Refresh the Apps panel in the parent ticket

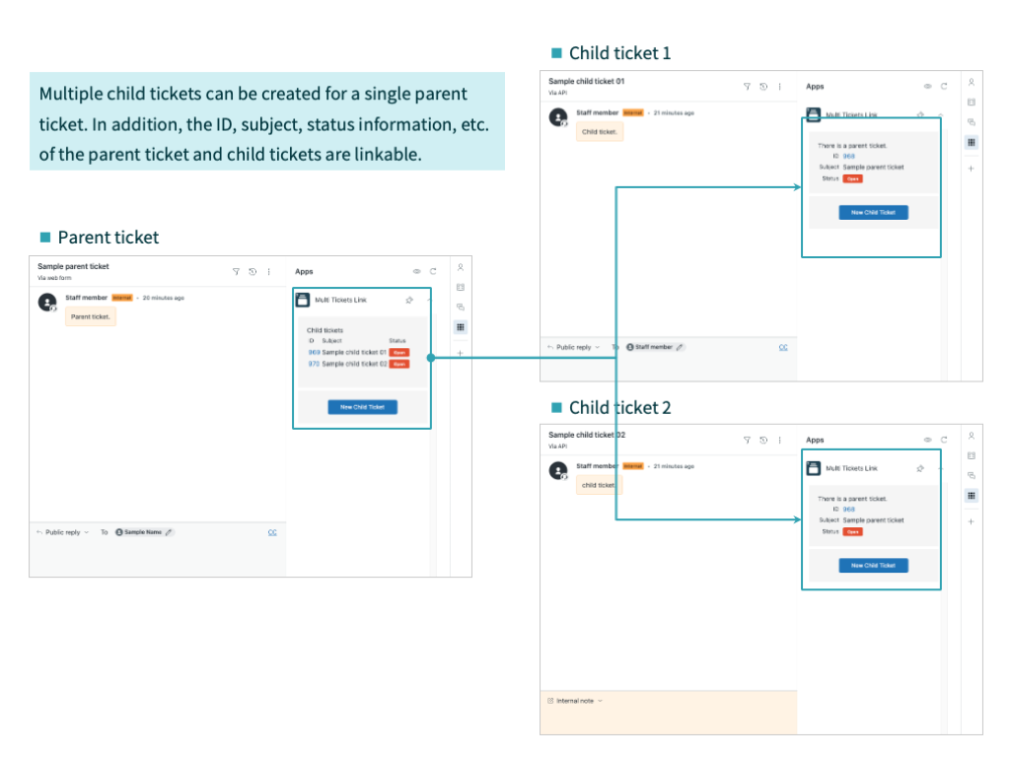point(433,271)
